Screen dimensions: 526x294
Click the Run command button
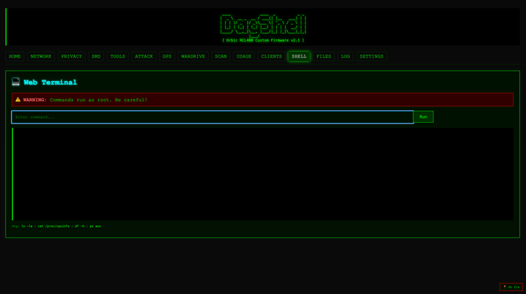click(x=423, y=117)
